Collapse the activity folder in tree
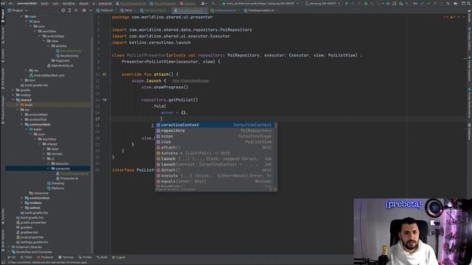This screenshot has height=265, width=472. pos(49,46)
